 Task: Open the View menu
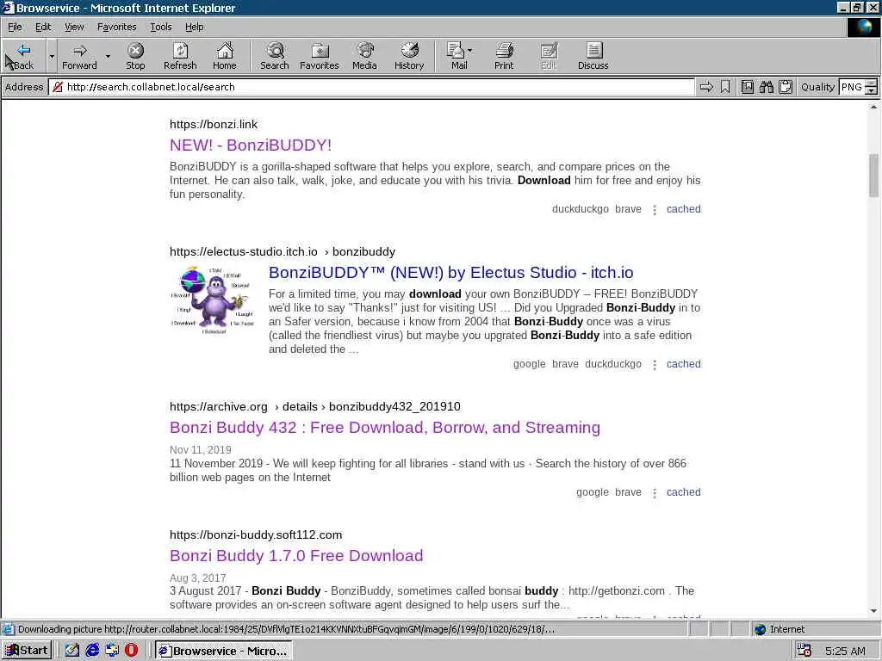[74, 27]
